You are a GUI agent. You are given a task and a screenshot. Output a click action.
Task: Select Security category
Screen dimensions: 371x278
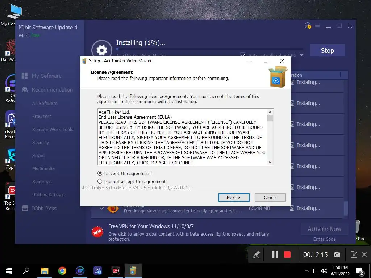(x=41, y=142)
